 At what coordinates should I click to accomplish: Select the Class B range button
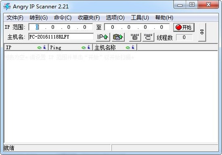[x=135, y=37]
